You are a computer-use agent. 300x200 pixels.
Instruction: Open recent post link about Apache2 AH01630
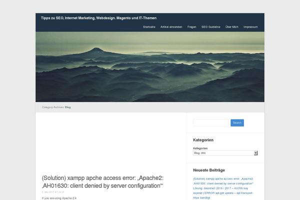223,181
